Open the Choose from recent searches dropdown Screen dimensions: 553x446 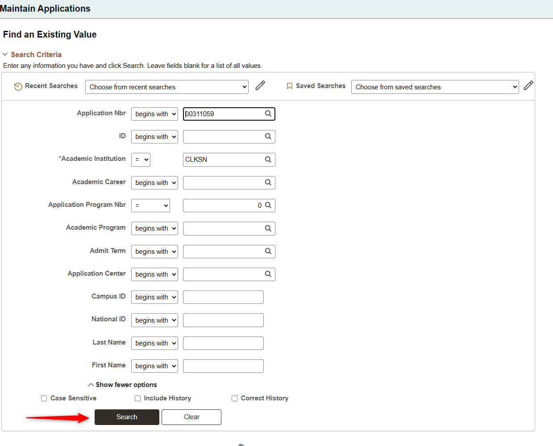(166, 87)
